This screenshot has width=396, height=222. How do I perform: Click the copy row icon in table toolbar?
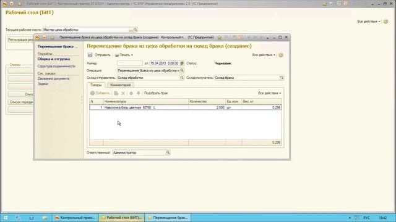click(116, 93)
